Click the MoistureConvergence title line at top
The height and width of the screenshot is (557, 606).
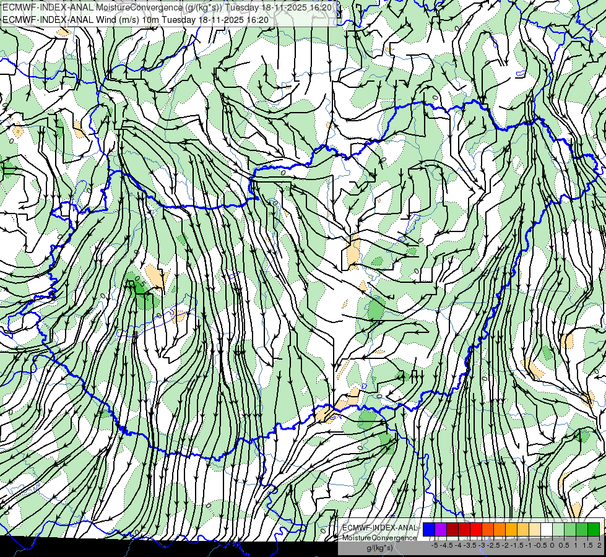(167, 7)
